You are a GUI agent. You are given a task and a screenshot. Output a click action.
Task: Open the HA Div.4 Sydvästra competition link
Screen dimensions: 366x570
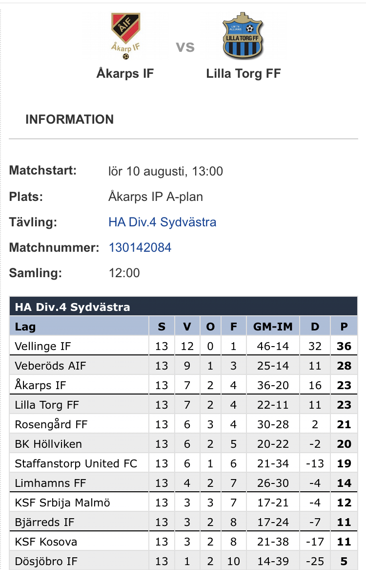(162, 222)
